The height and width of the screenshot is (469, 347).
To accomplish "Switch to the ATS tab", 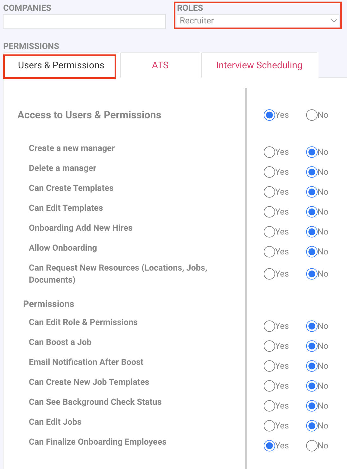I will pos(160,65).
